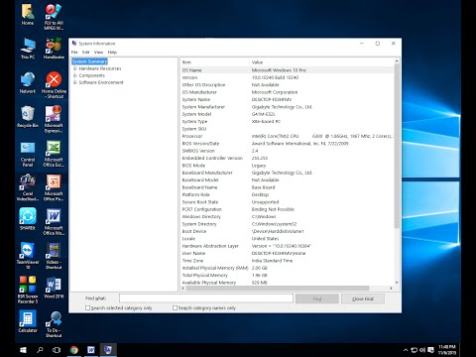The image size is (476, 357).
Task: Open the taskbar search magnifier
Action: 40,350
